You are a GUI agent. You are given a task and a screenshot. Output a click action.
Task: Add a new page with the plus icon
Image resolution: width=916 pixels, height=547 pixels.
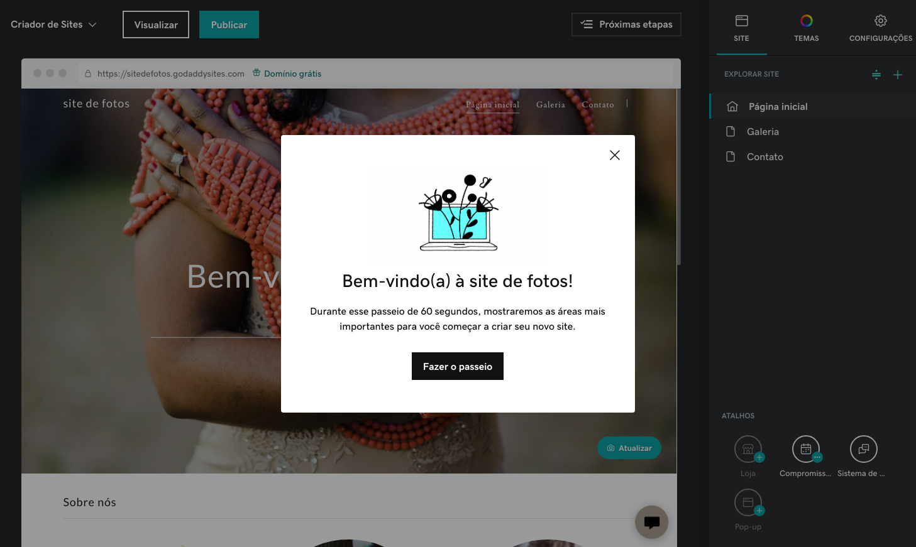898,75
